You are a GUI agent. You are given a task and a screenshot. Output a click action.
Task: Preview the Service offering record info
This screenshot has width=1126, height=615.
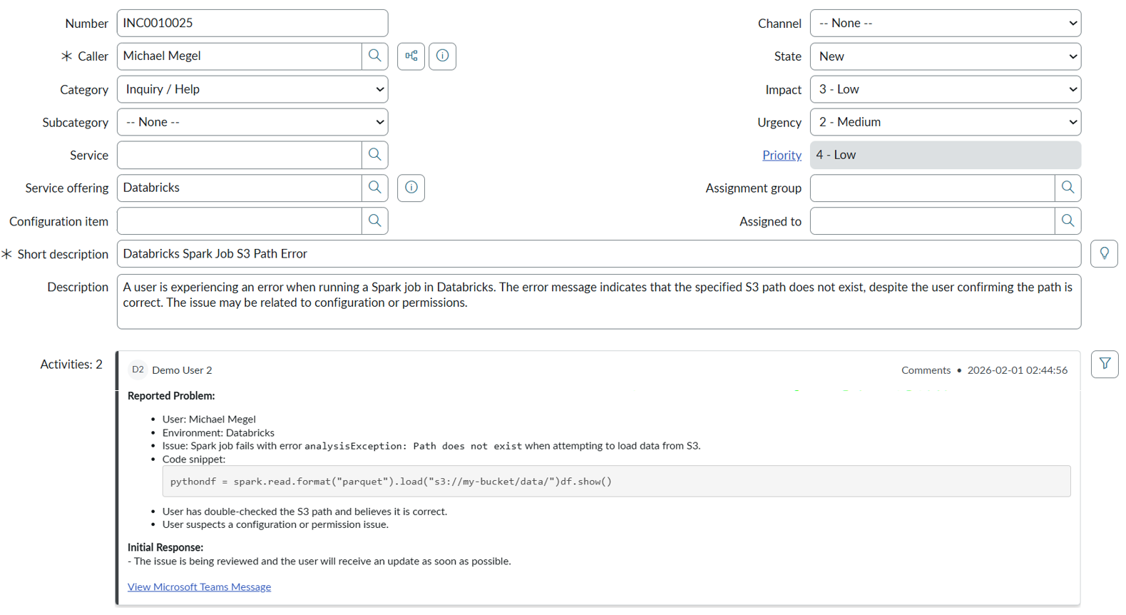pyautogui.click(x=411, y=188)
